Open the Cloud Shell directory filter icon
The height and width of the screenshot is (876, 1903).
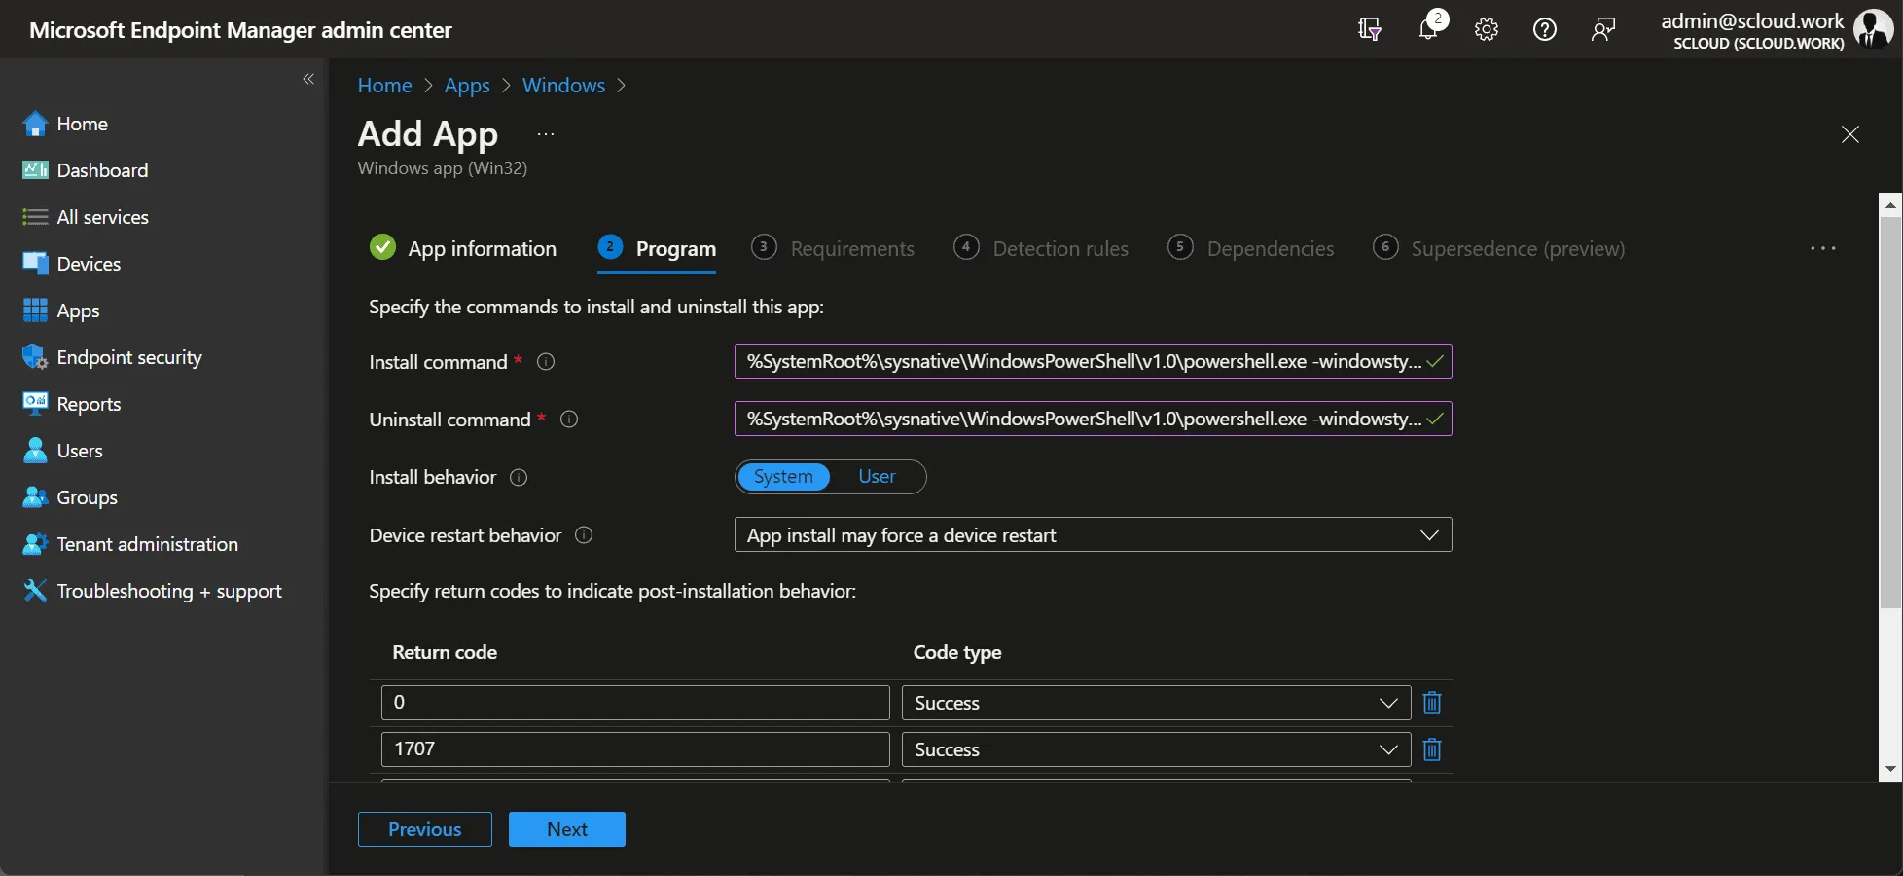pos(1370,29)
